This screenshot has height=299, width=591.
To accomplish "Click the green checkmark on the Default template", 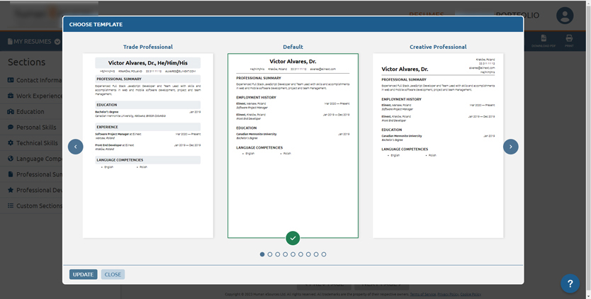I will pyautogui.click(x=293, y=238).
